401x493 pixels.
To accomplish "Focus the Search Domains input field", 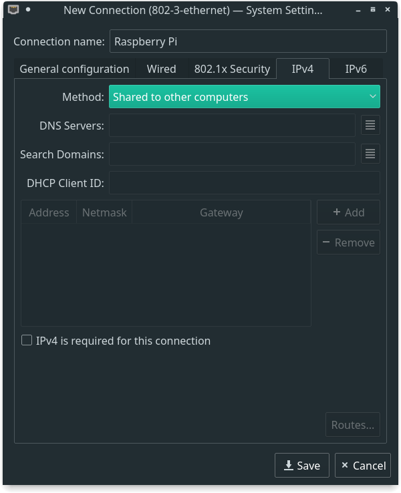I will pos(232,154).
